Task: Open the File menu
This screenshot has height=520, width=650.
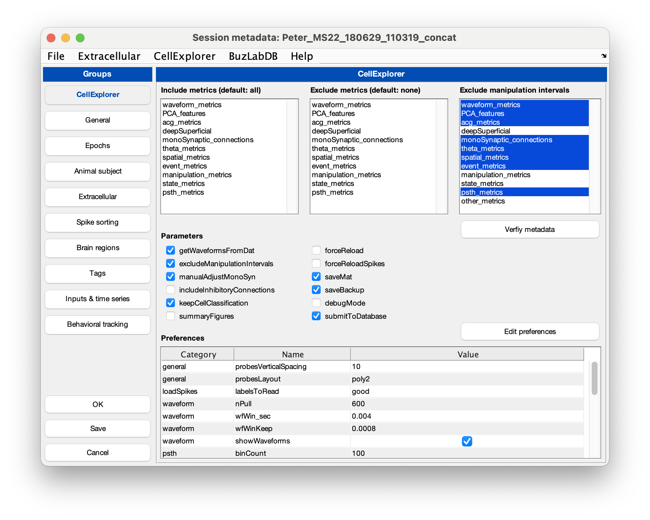Action: point(56,56)
